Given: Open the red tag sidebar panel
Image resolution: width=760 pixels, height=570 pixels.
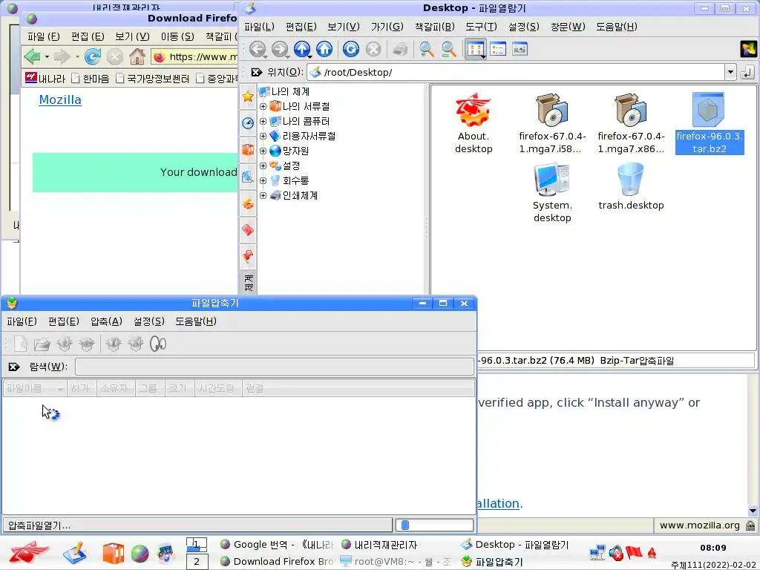Looking at the screenshot, I should [x=248, y=229].
